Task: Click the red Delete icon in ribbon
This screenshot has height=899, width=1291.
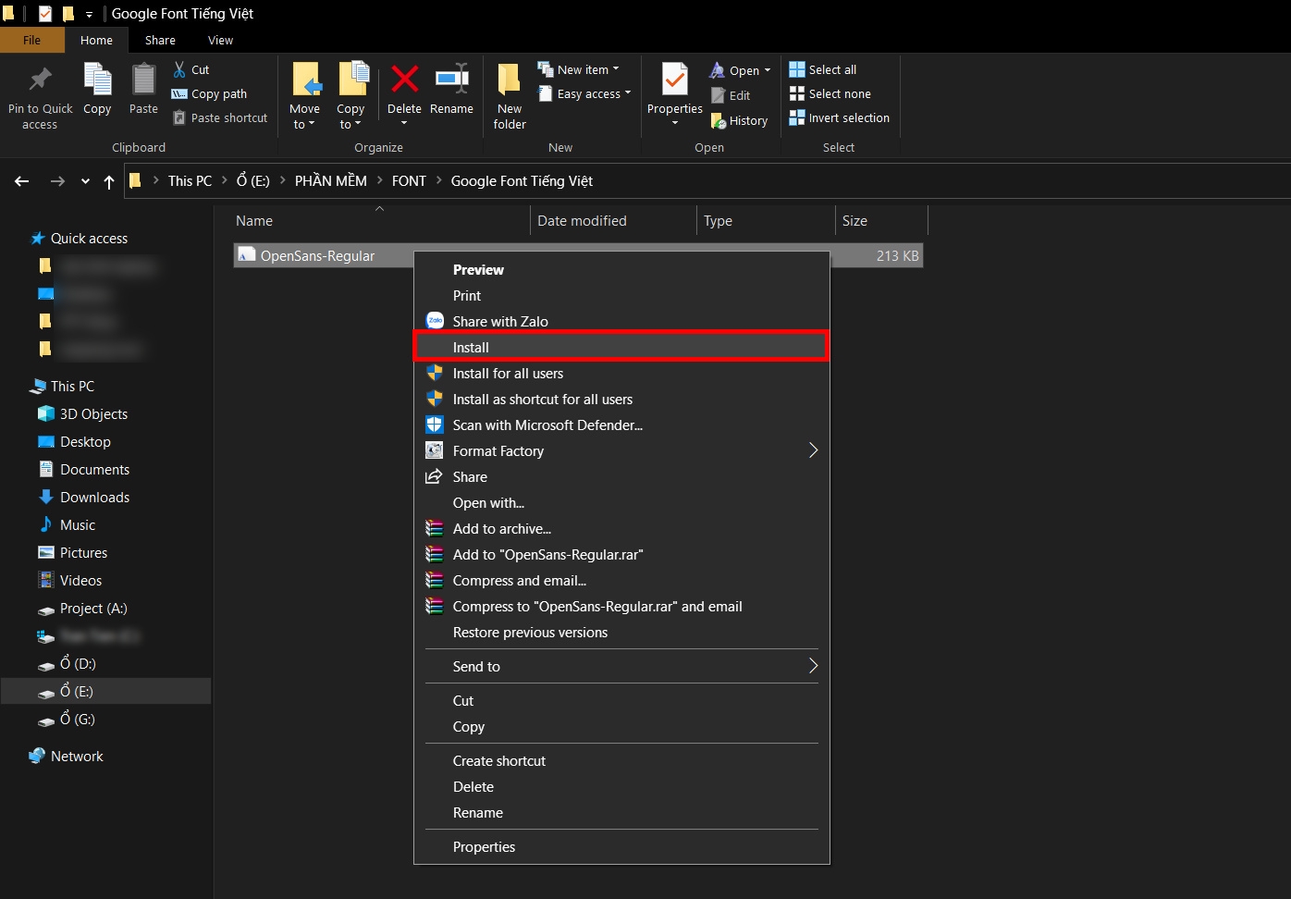Action: (404, 80)
